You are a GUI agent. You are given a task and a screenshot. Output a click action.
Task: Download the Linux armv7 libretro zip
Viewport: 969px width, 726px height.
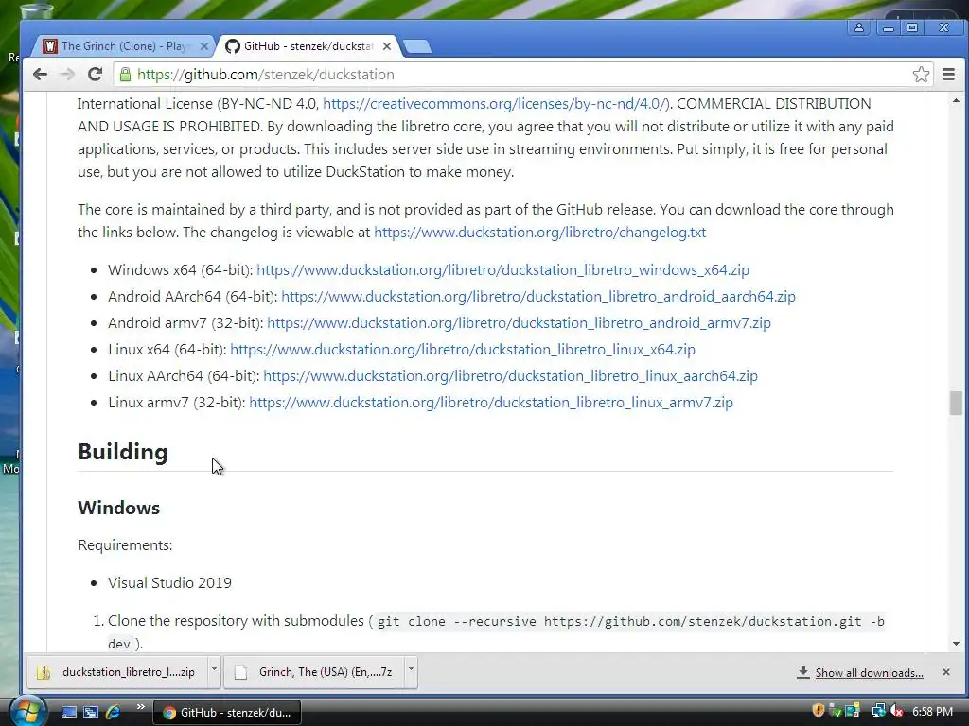coord(491,403)
